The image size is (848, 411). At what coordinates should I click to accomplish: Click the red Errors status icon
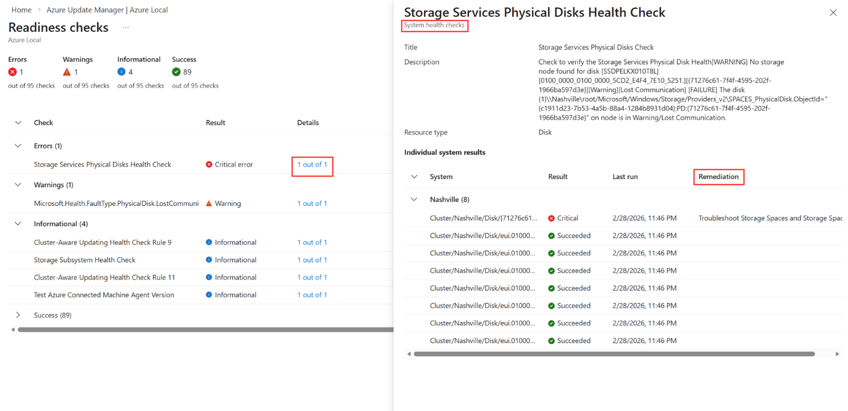tap(13, 72)
